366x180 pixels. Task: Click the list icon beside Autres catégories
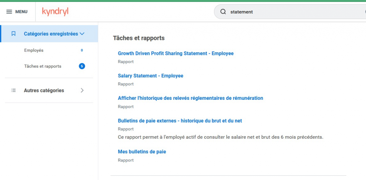tap(14, 90)
